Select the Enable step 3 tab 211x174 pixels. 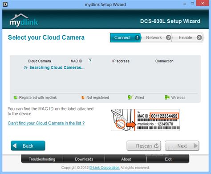point(188,37)
